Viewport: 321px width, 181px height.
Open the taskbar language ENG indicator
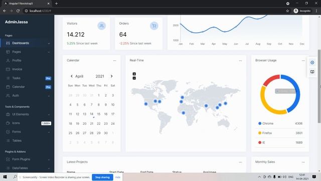coord(291,177)
